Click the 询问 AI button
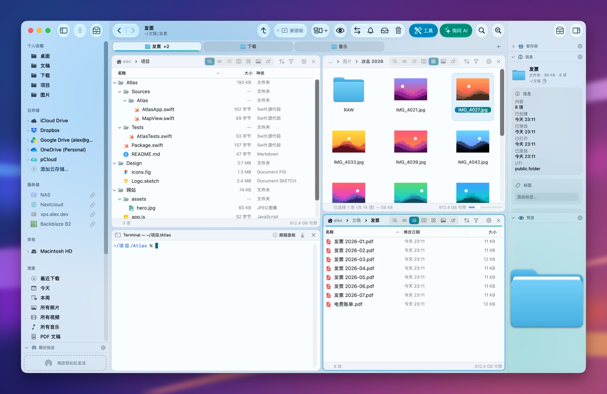607x394 pixels. [456, 31]
